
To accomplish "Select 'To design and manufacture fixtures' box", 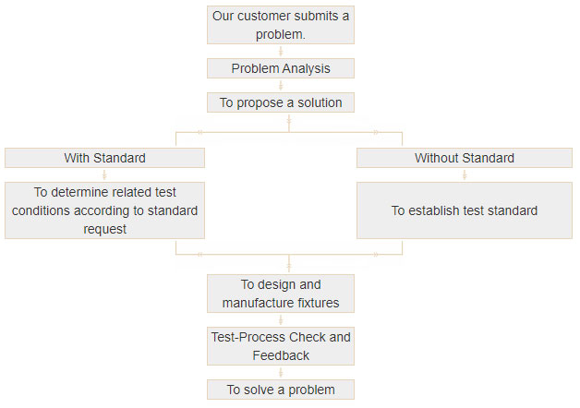I will click(x=281, y=294).
